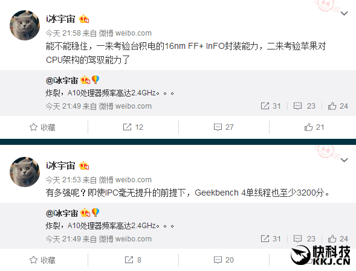The height and width of the screenshot is (271, 356).
Task: Repost second post showing 8 reposts
Action: 133,260
